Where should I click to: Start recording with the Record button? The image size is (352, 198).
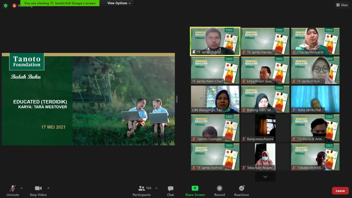[x=219, y=191]
